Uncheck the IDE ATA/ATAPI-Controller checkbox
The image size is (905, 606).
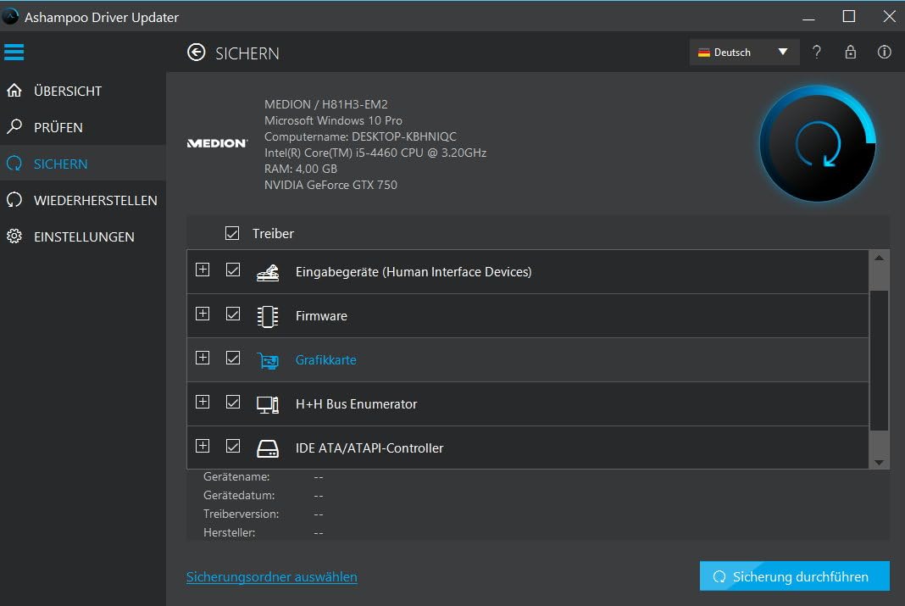coord(232,446)
